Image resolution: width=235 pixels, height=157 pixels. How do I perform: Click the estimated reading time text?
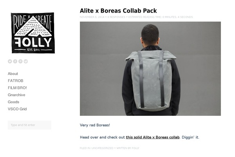tap(161, 17)
